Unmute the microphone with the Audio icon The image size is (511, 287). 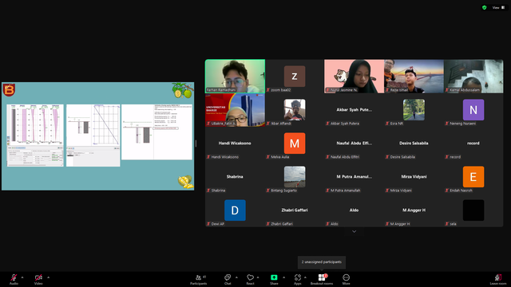(14, 277)
